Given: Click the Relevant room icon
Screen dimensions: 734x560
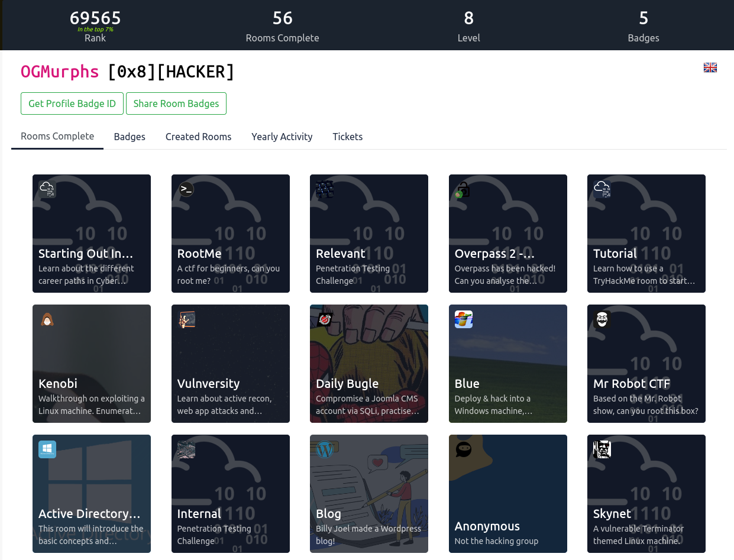Looking at the screenshot, I should (x=325, y=189).
